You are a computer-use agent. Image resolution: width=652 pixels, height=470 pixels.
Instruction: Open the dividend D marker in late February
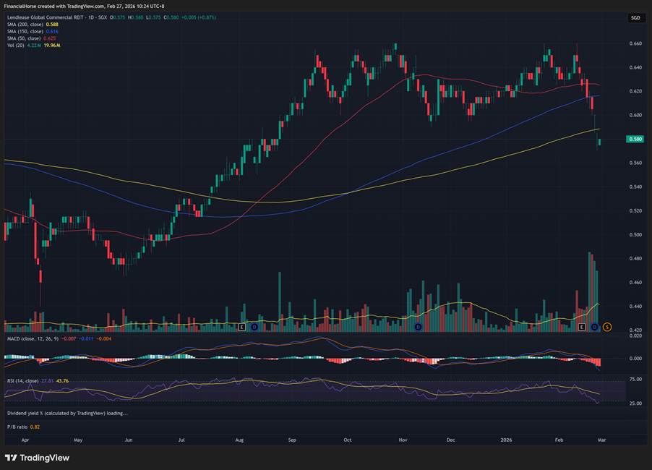594,327
